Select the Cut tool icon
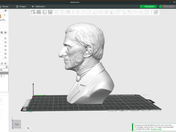This screenshot has height=132, width=176. click(100, 12)
